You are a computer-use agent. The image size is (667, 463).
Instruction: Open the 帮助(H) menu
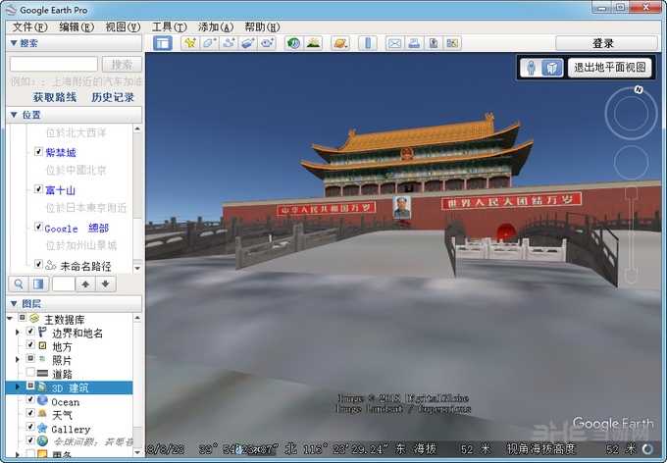262,27
